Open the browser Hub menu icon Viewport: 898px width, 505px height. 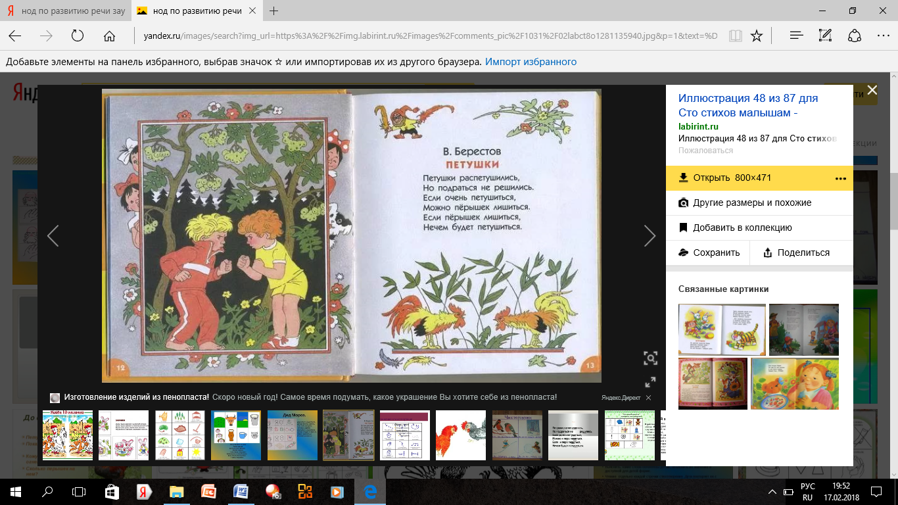tap(796, 36)
